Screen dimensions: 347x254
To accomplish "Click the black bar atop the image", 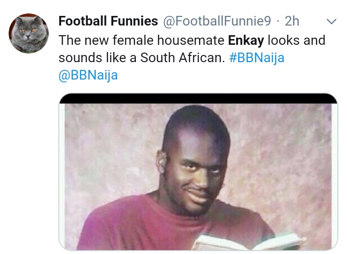I will click(x=198, y=98).
